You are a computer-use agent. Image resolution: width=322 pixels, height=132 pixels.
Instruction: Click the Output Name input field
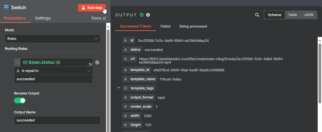click(x=57, y=120)
